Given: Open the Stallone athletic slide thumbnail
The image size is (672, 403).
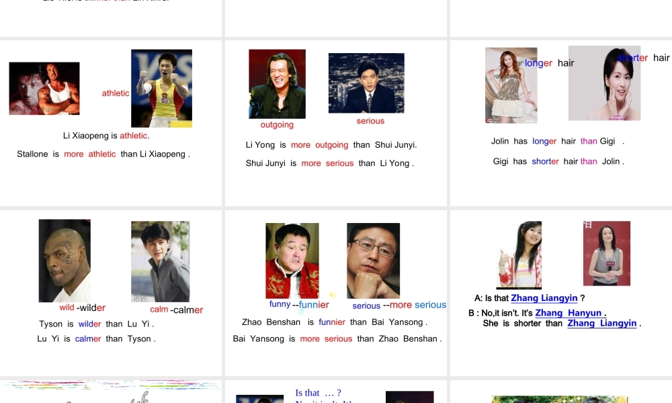Looking at the screenshot, I should [x=111, y=123].
